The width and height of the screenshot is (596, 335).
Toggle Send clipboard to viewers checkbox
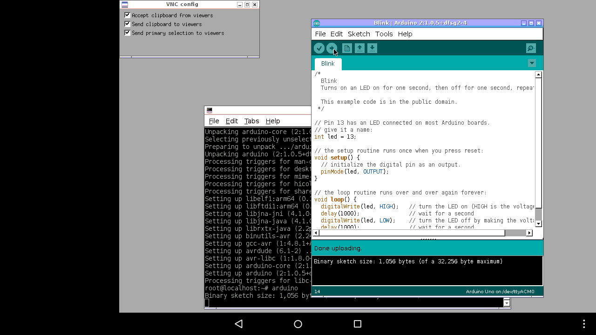[127, 24]
